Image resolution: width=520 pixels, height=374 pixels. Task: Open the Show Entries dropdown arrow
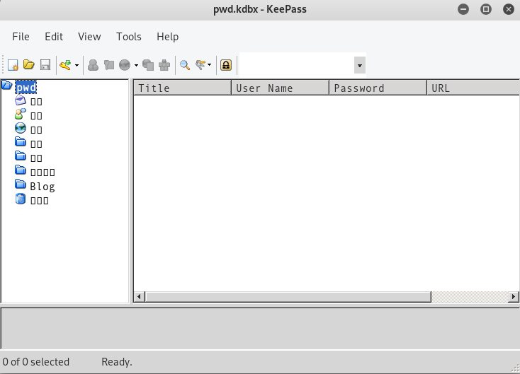pyautogui.click(x=209, y=65)
